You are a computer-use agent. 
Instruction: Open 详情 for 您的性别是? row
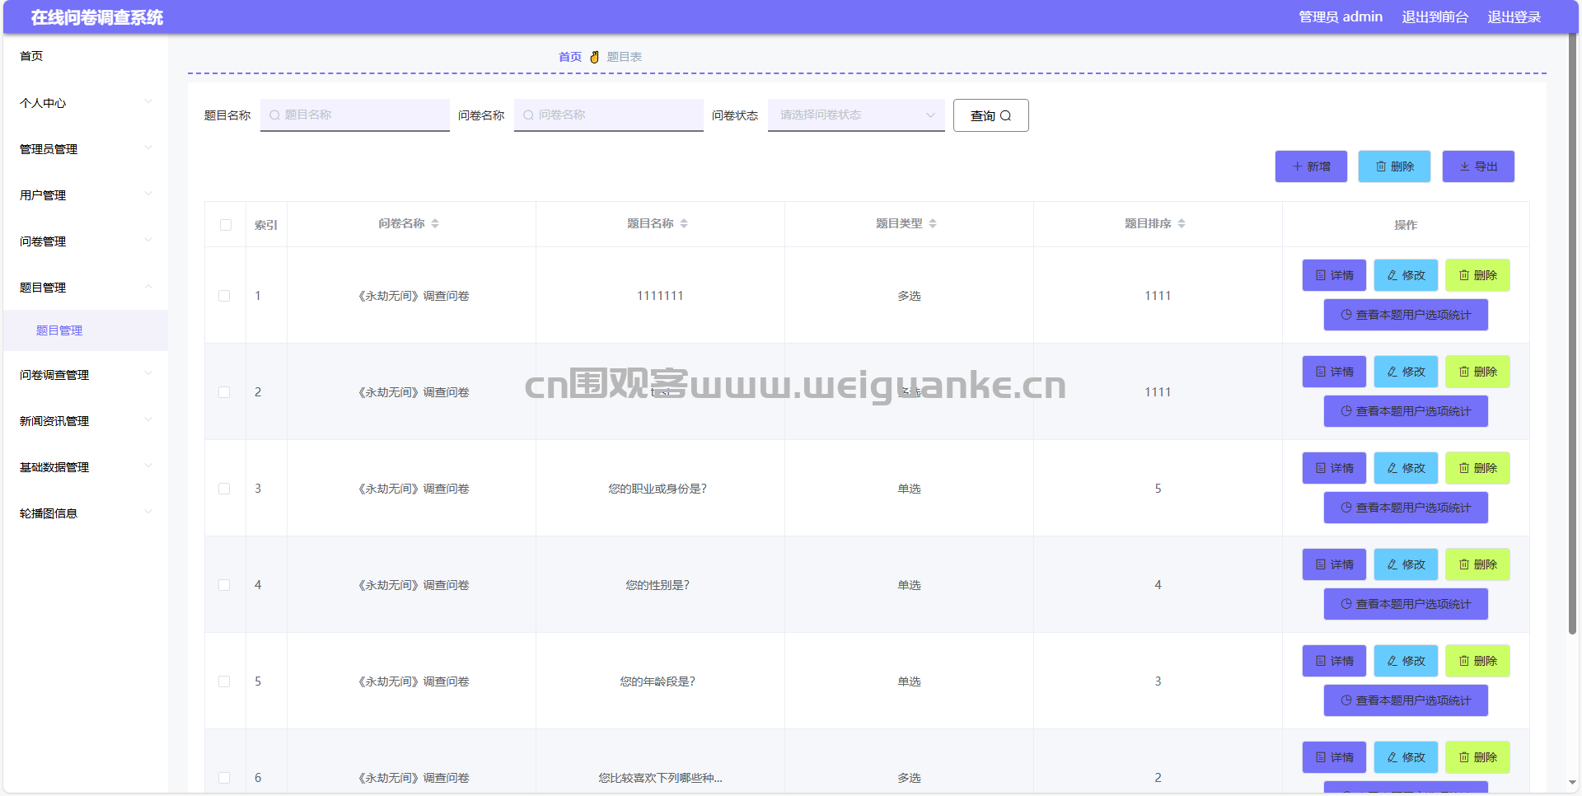click(x=1334, y=564)
